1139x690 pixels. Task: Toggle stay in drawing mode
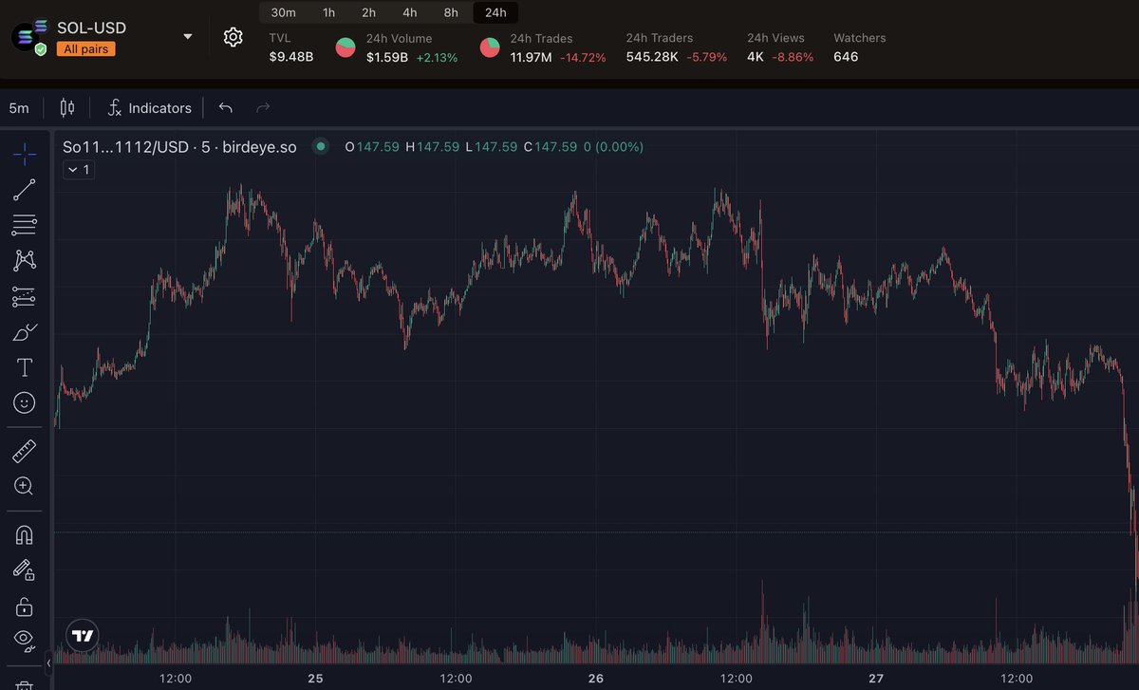(25, 569)
